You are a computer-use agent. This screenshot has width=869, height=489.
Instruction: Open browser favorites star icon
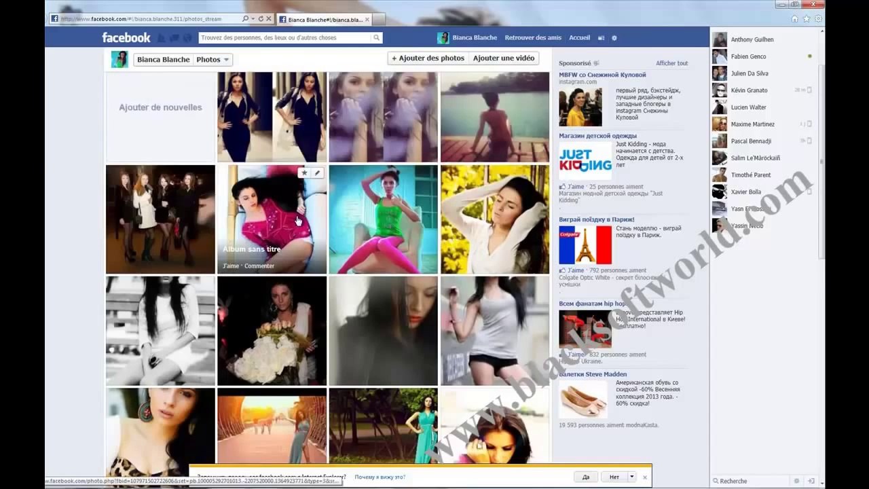pyautogui.click(x=807, y=19)
